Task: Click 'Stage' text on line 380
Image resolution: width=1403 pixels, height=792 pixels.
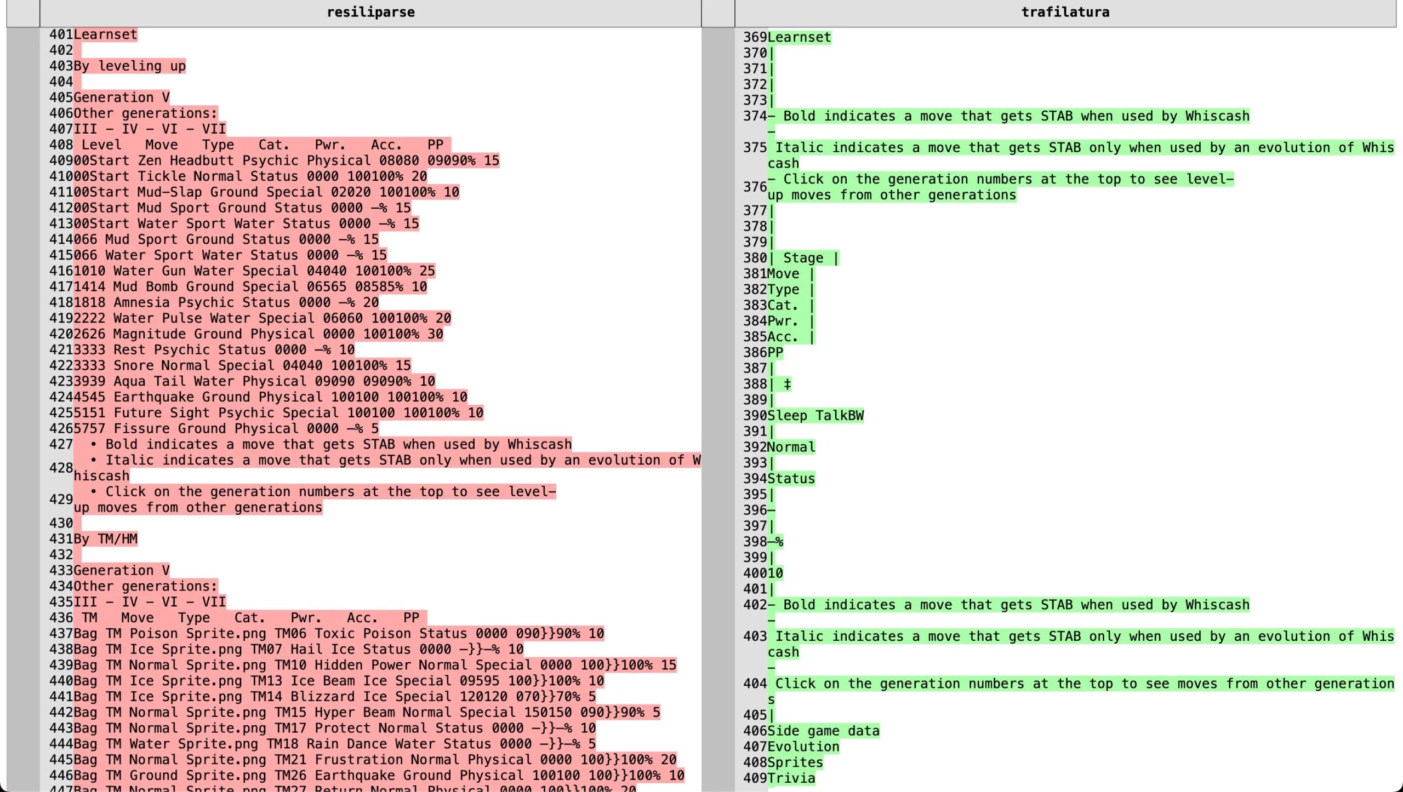Action: [x=803, y=258]
